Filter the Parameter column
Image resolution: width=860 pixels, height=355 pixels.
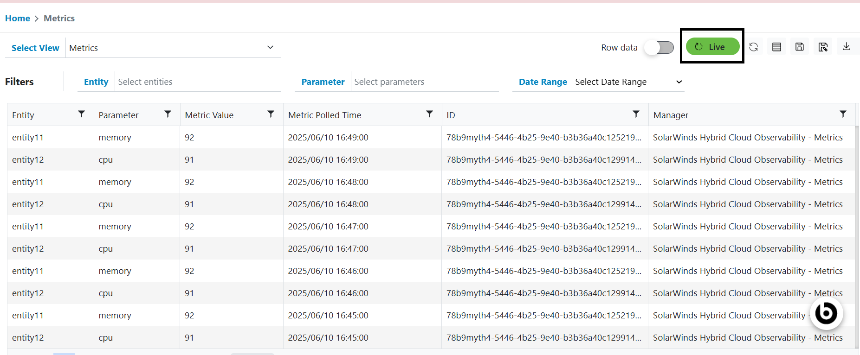coord(168,114)
